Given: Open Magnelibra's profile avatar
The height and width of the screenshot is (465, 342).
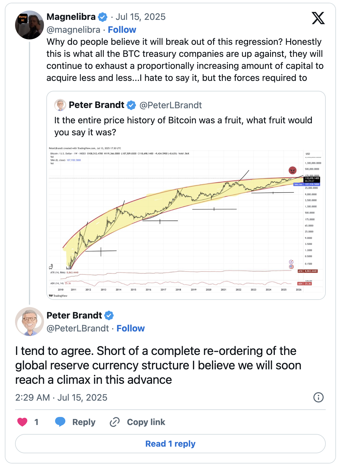Looking at the screenshot, I should pos(30,25).
